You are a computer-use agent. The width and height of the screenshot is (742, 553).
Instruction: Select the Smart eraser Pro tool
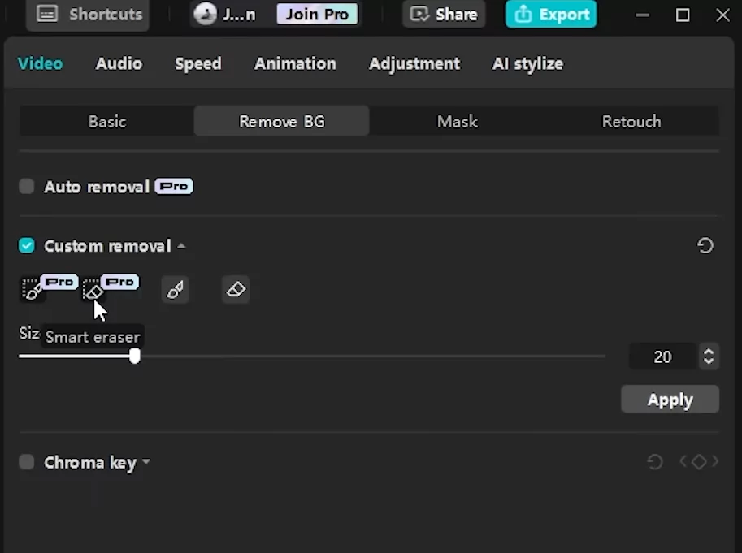tap(93, 289)
